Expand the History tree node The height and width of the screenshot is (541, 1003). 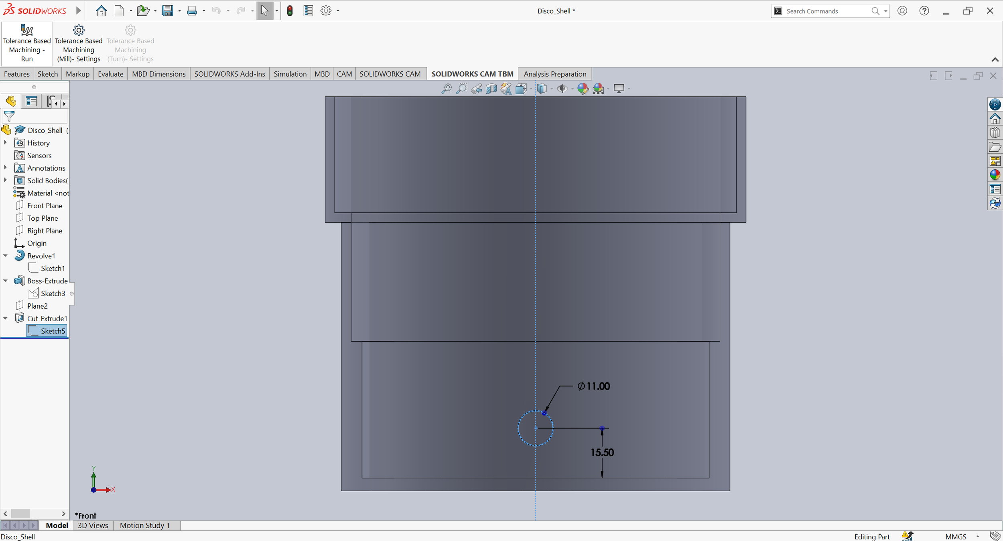(x=5, y=143)
